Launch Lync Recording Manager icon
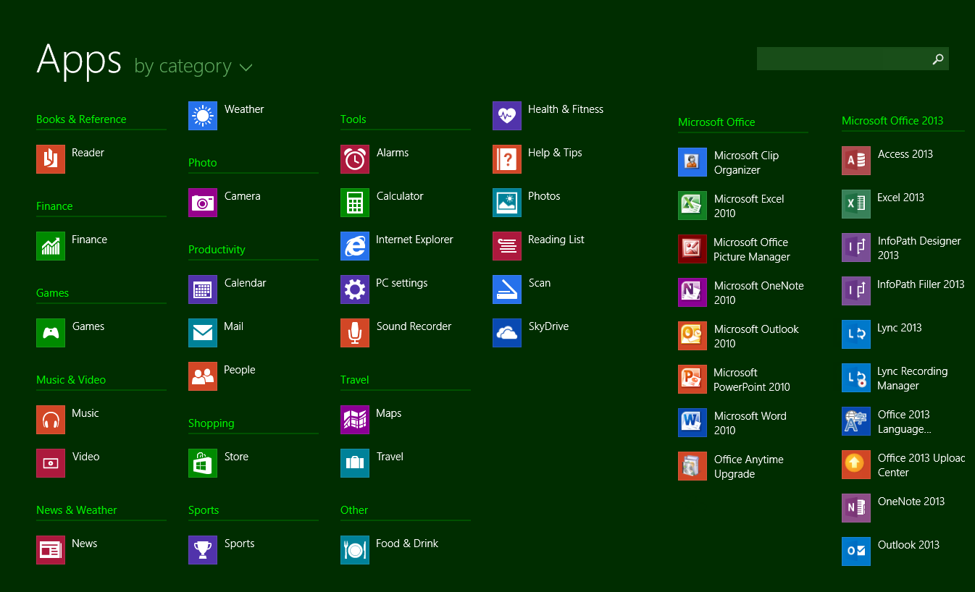Screen dimensions: 975x592 tap(856, 378)
